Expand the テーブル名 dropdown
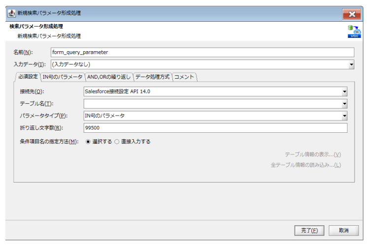 (x=344, y=104)
